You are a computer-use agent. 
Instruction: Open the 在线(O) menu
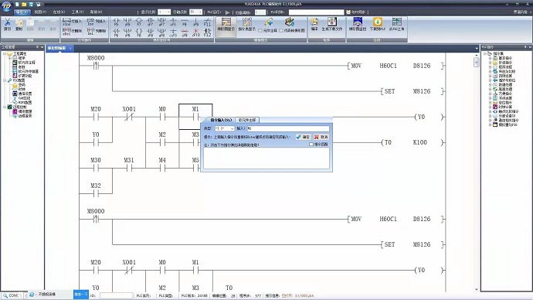pyautogui.click(x=59, y=12)
